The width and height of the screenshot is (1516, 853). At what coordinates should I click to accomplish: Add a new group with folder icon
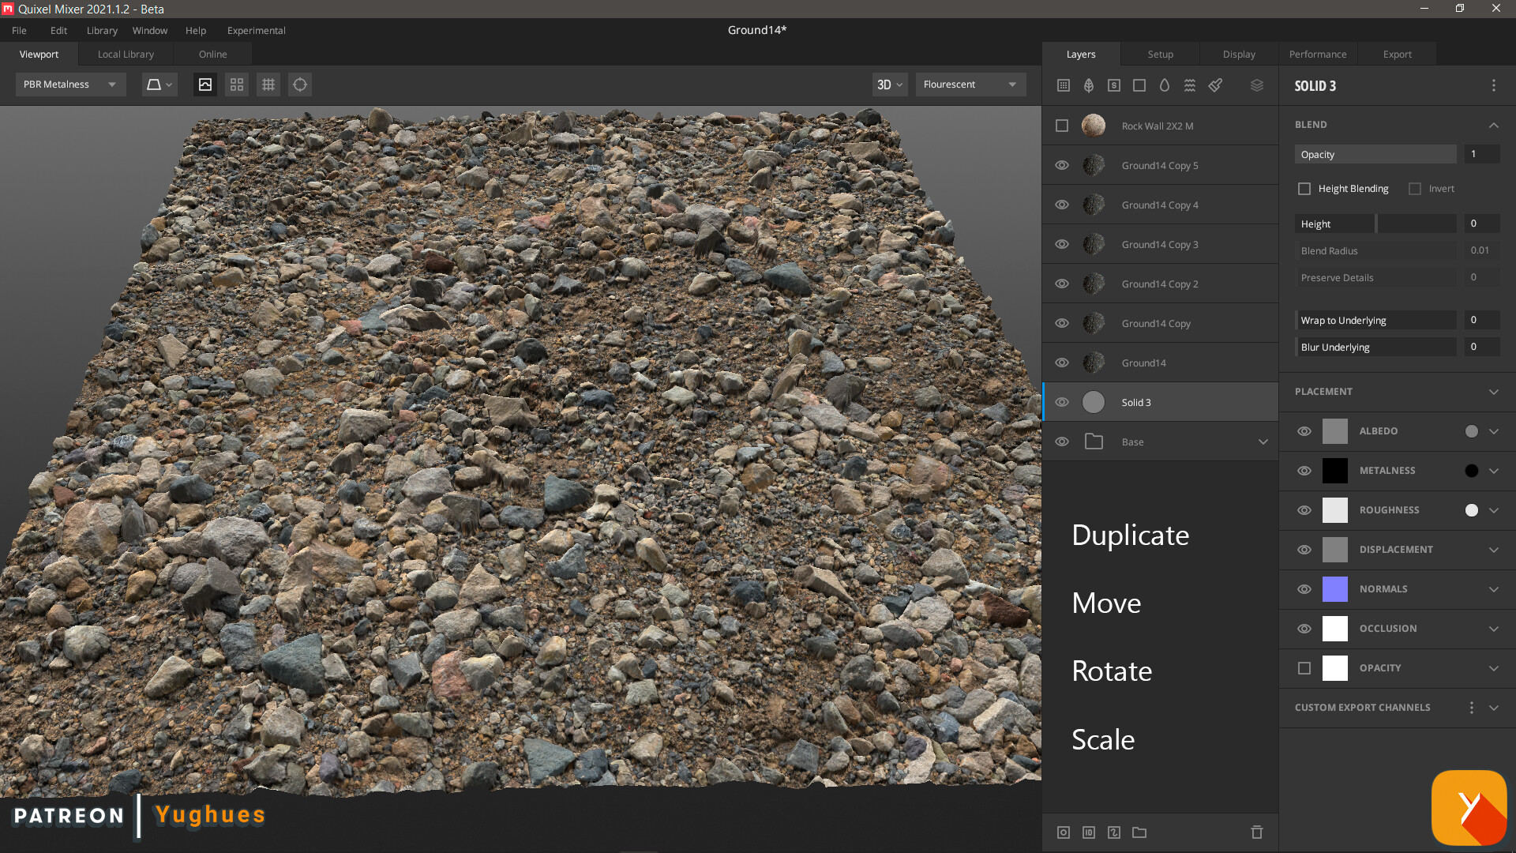(1139, 832)
